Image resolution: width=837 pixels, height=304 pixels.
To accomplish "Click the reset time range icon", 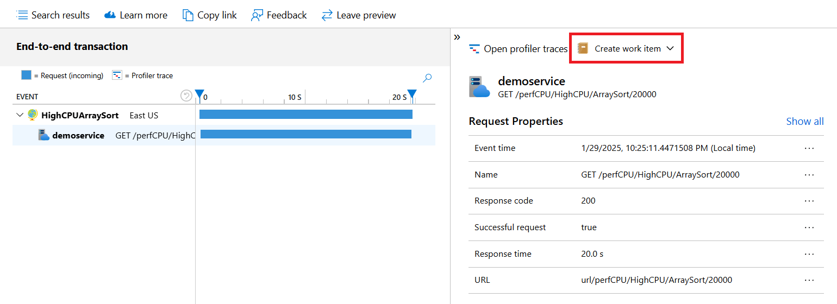I will [186, 96].
